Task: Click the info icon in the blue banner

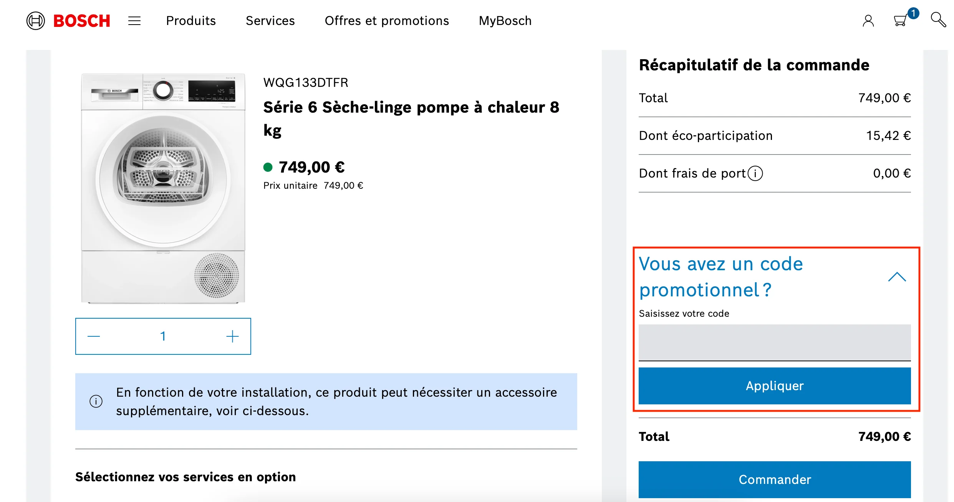Action: [96, 401]
